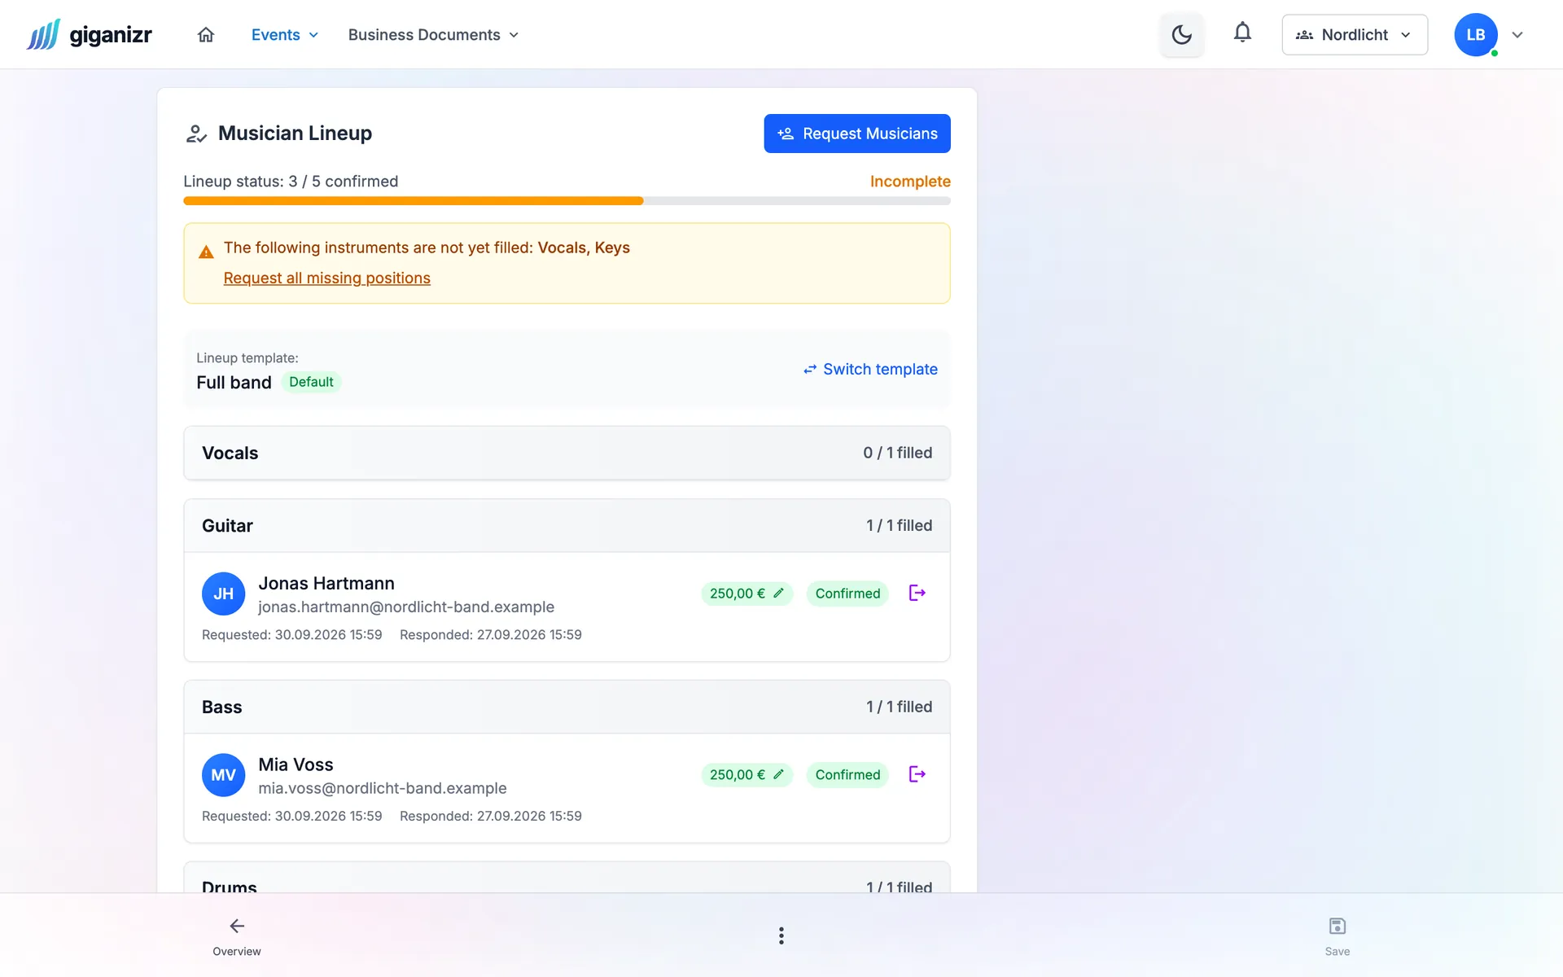Open the giganizr logo home link
Screen dimensions: 1563x977
point(89,34)
